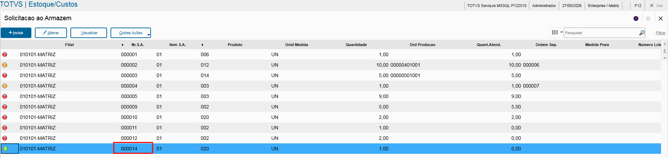Select row with Nr.S.A. 000002
Image resolution: width=668 pixels, height=158 pixels.
click(331, 65)
